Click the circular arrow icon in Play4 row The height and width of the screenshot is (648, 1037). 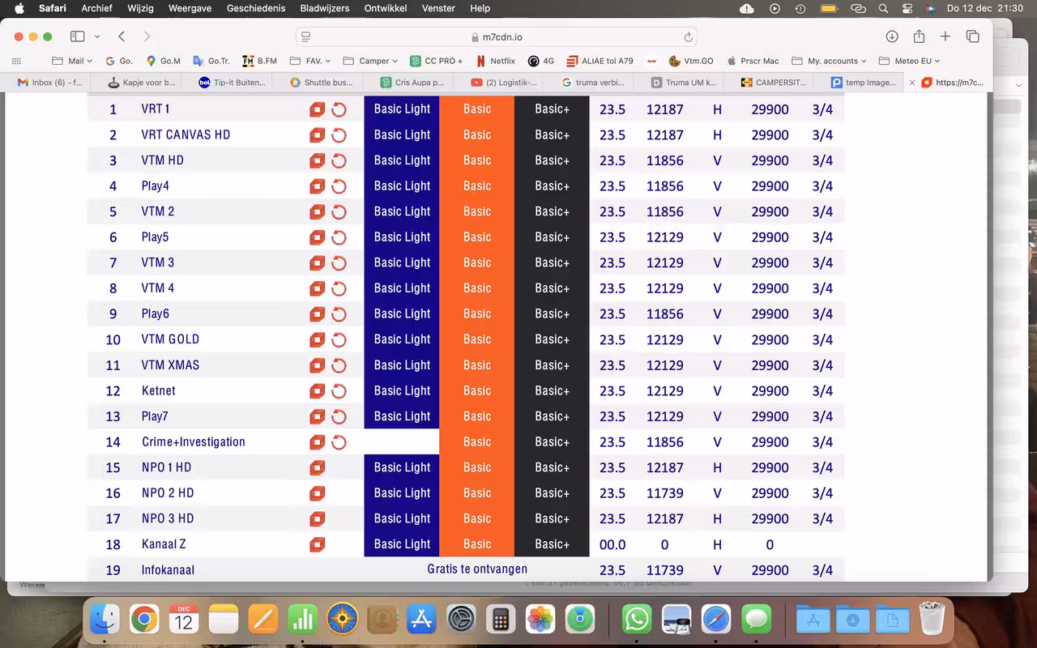339,186
